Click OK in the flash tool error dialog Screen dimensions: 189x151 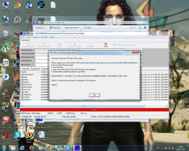pyautogui.click(x=94, y=95)
